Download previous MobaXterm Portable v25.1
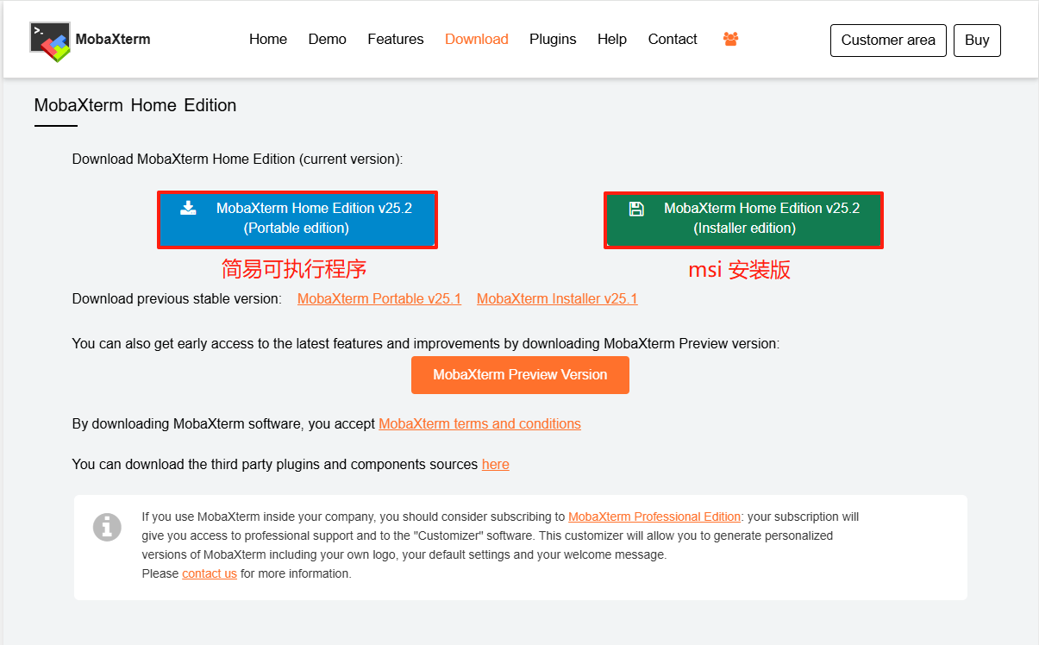This screenshot has width=1039, height=645. coord(379,299)
